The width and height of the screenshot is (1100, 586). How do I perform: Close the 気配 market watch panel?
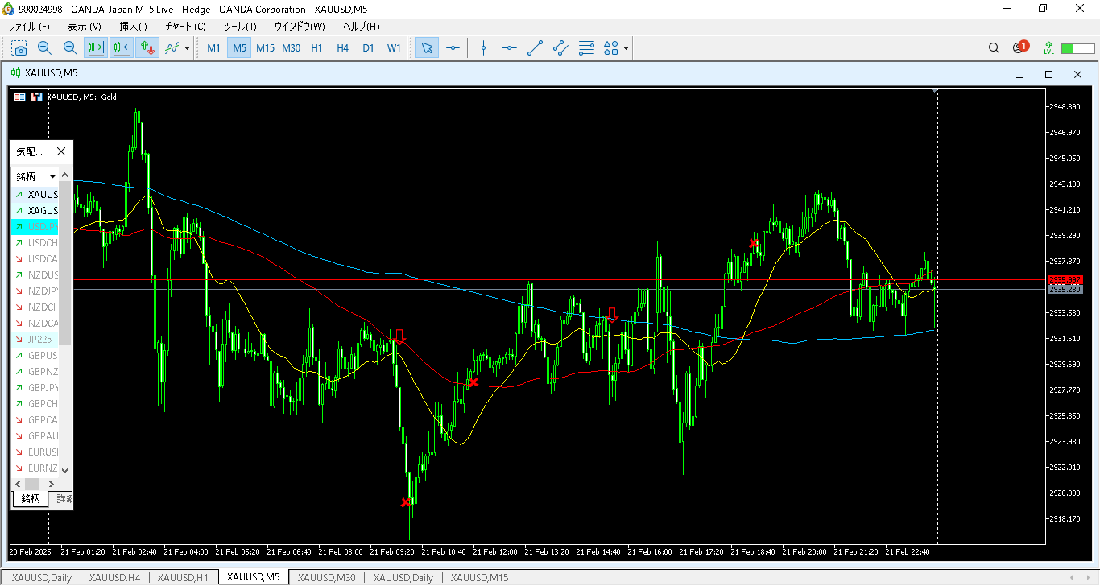coord(61,151)
